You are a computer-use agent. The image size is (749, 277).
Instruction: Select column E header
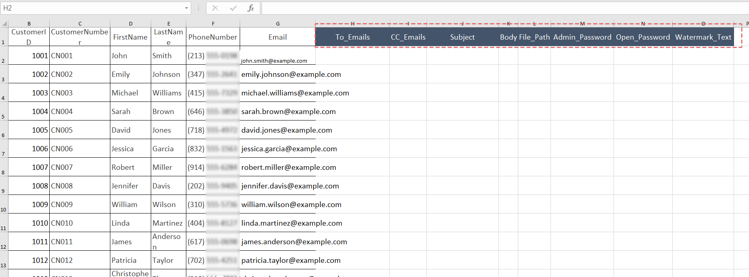(x=169, y=23)
